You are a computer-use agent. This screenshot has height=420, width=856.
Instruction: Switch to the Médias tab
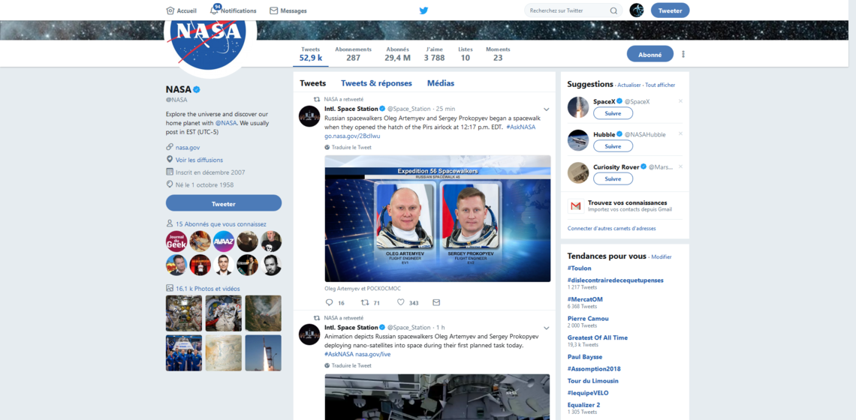tap(440, 83)
